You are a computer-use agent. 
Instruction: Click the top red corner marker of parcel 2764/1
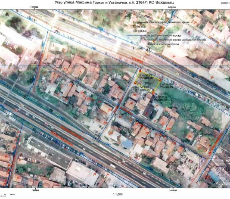pyautogui.click(x=140, y=71)
